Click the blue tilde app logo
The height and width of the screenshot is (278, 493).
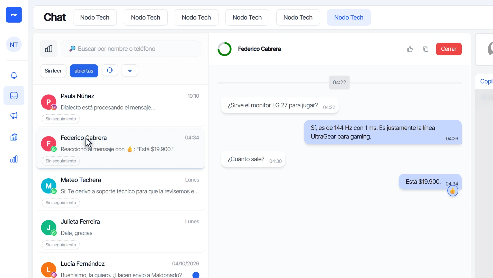[14, 15]
